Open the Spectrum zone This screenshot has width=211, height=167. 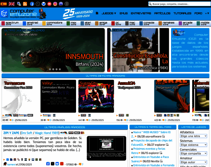(10, 23)
